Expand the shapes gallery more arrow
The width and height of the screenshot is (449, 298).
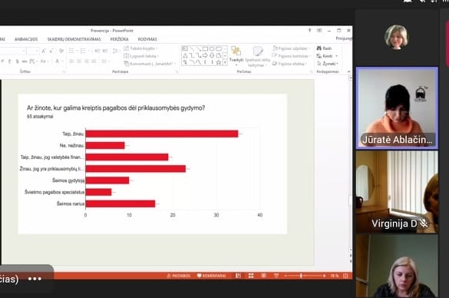(x=225, y=62)
